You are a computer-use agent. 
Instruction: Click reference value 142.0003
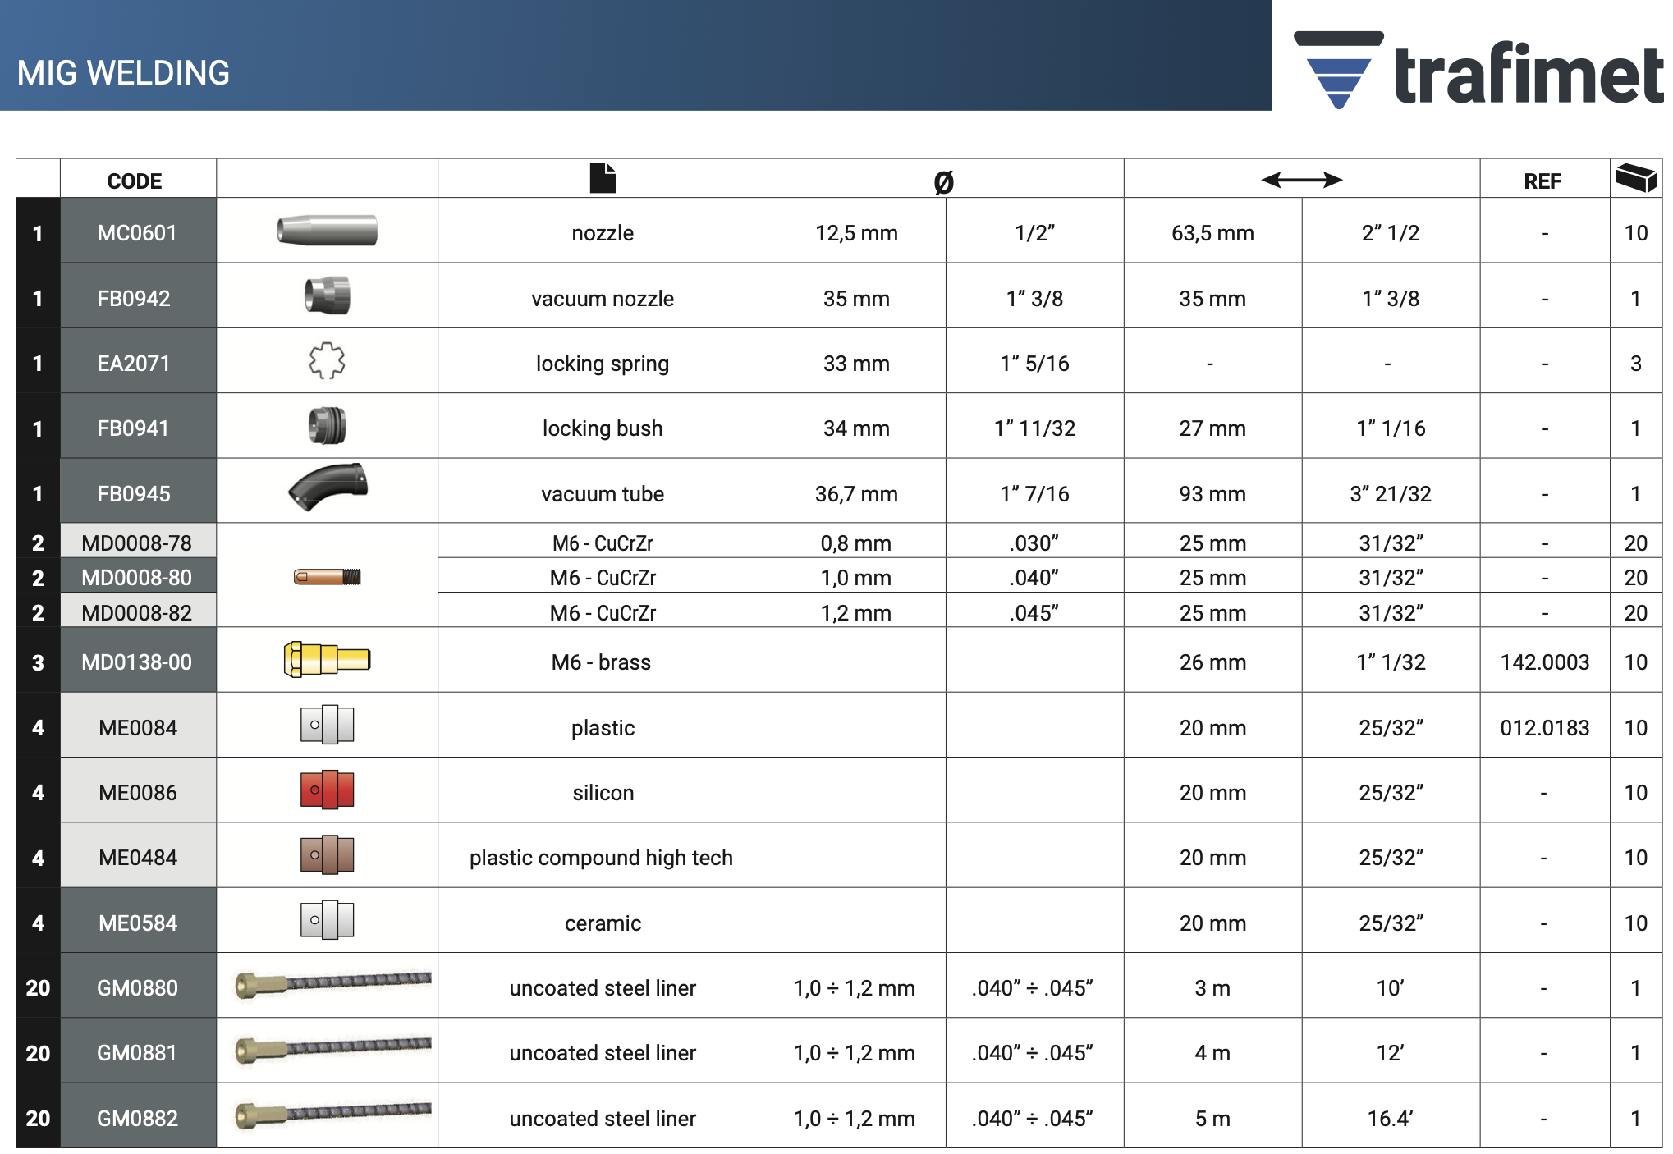pos(1545,662)
